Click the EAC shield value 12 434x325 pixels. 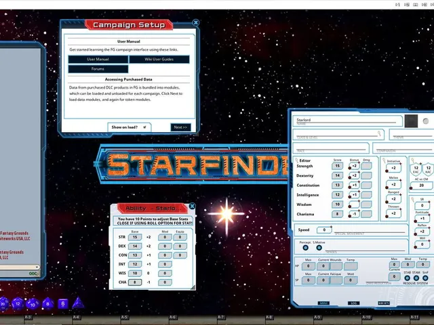(x=416, y=169)
